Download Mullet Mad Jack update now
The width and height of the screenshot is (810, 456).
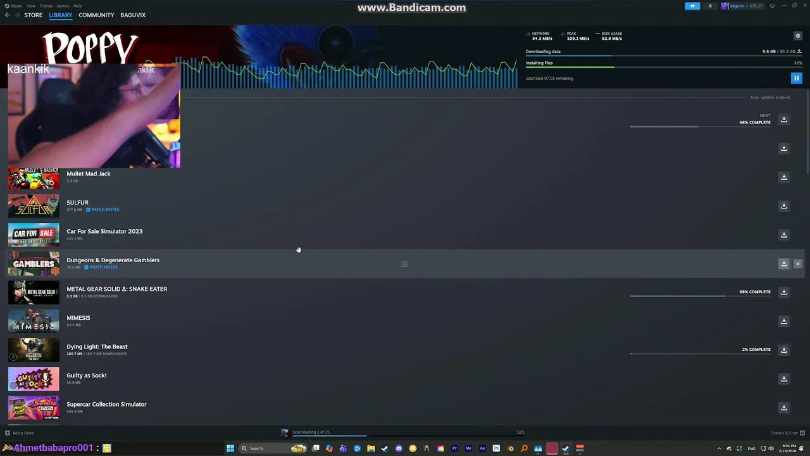783,177
